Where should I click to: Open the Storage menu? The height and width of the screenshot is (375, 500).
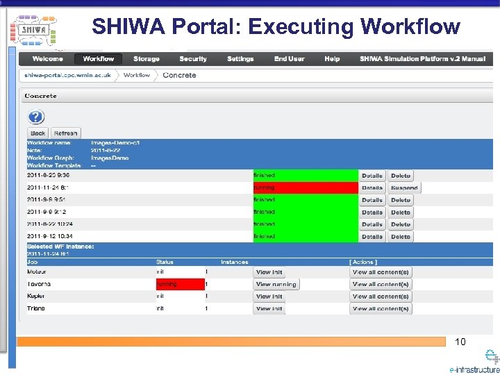click(x=147, y=58)
